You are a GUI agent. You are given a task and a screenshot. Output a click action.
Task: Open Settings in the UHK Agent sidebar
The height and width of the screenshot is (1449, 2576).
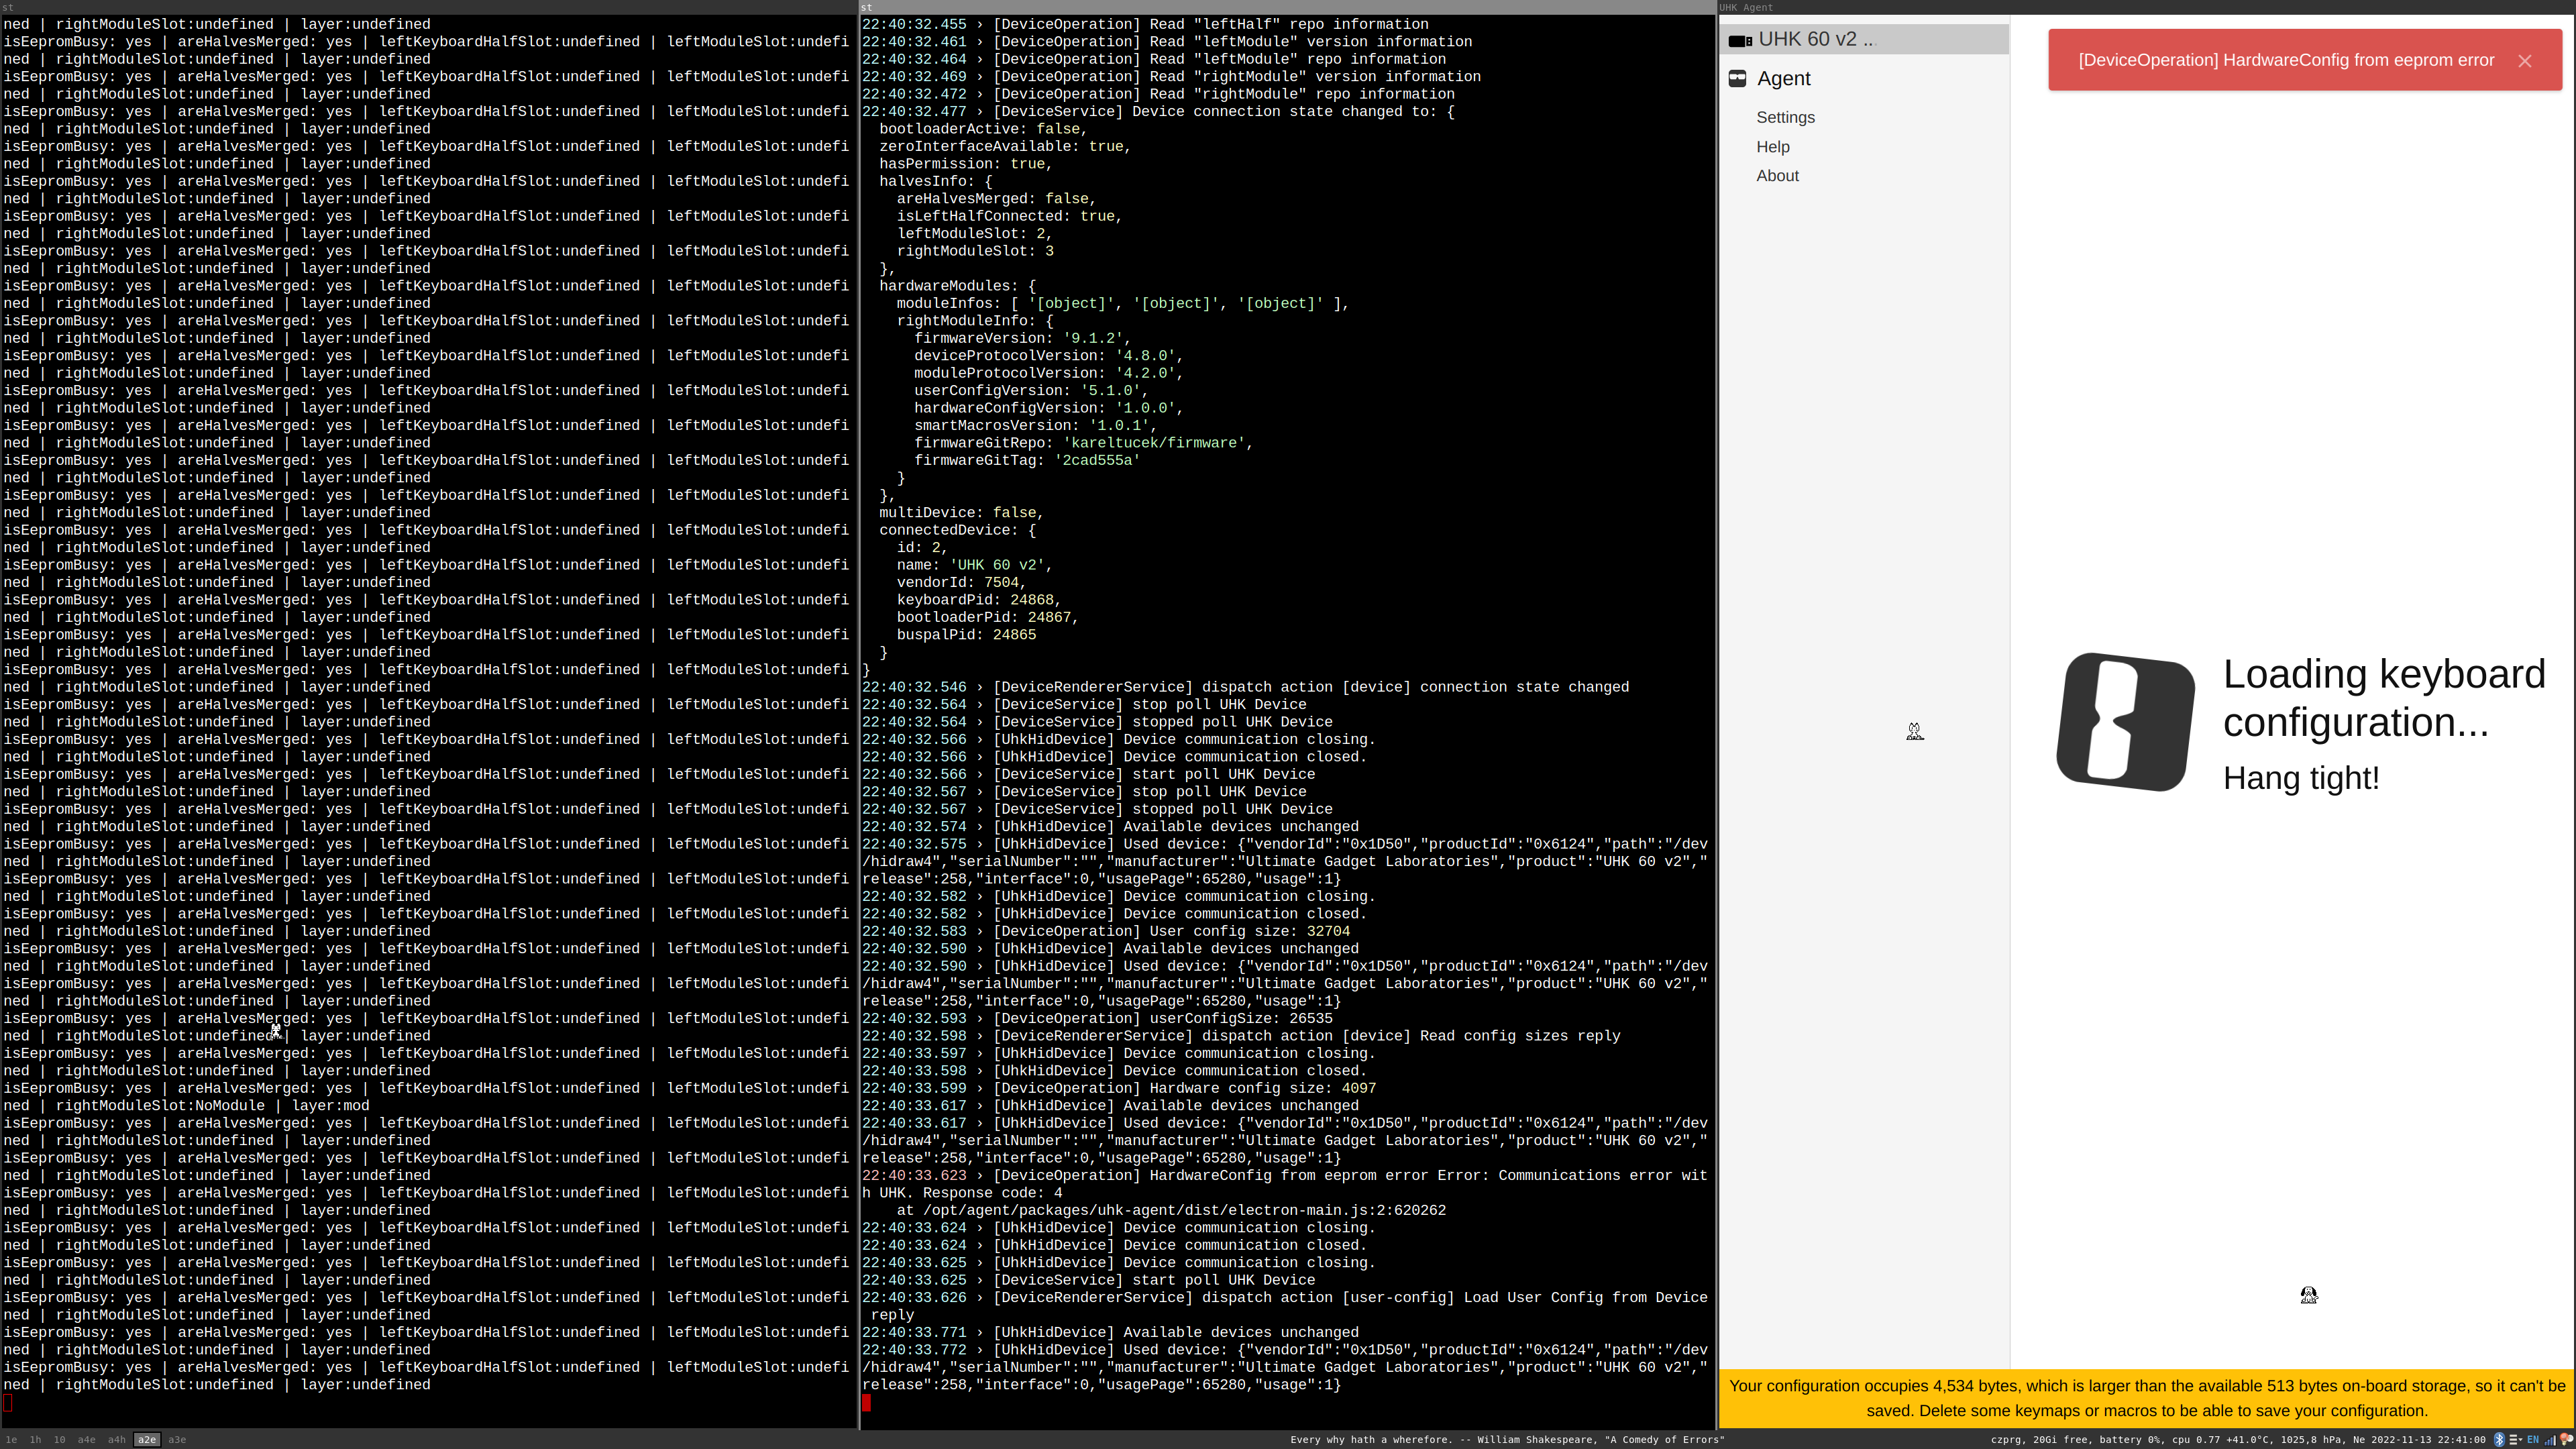click(1786, 117)
